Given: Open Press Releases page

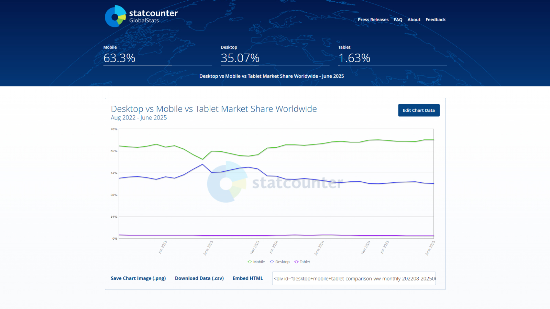Looking at the screenshot, I should [x=373, y=20].
